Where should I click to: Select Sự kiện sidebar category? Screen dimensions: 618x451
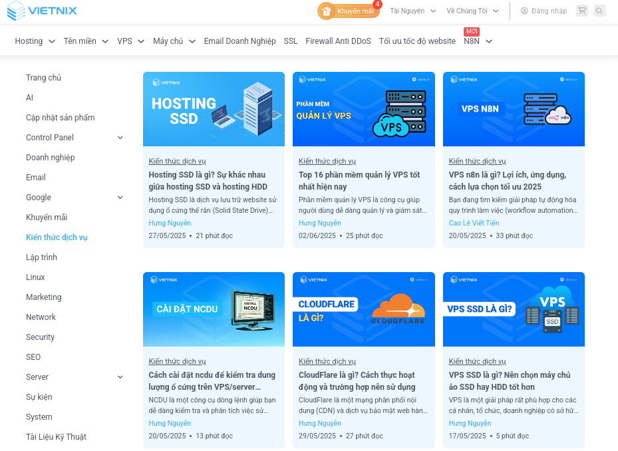[39, 396]
